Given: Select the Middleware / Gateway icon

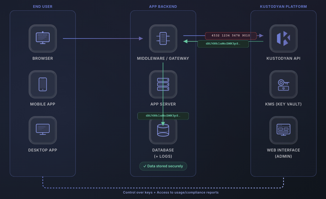Looking at the screenshot, I should tap(163, 38).
